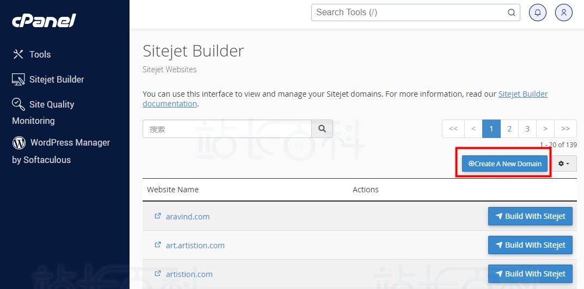Screen dimensions: 584x289
Task: Open the user account icon
Action: pos(564,12)
